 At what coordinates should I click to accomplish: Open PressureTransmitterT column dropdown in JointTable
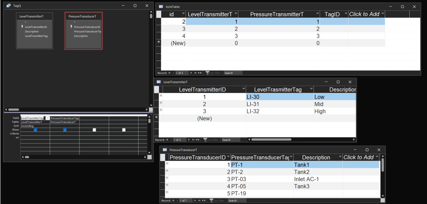tap(317, 14)
